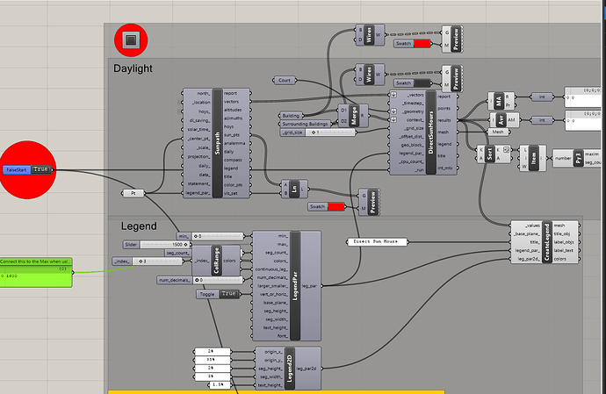
Task: Select the Building geometry parameter
Action: coord(291,116)
